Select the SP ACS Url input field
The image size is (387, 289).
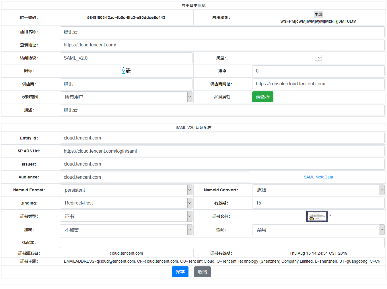coord(222,151)
